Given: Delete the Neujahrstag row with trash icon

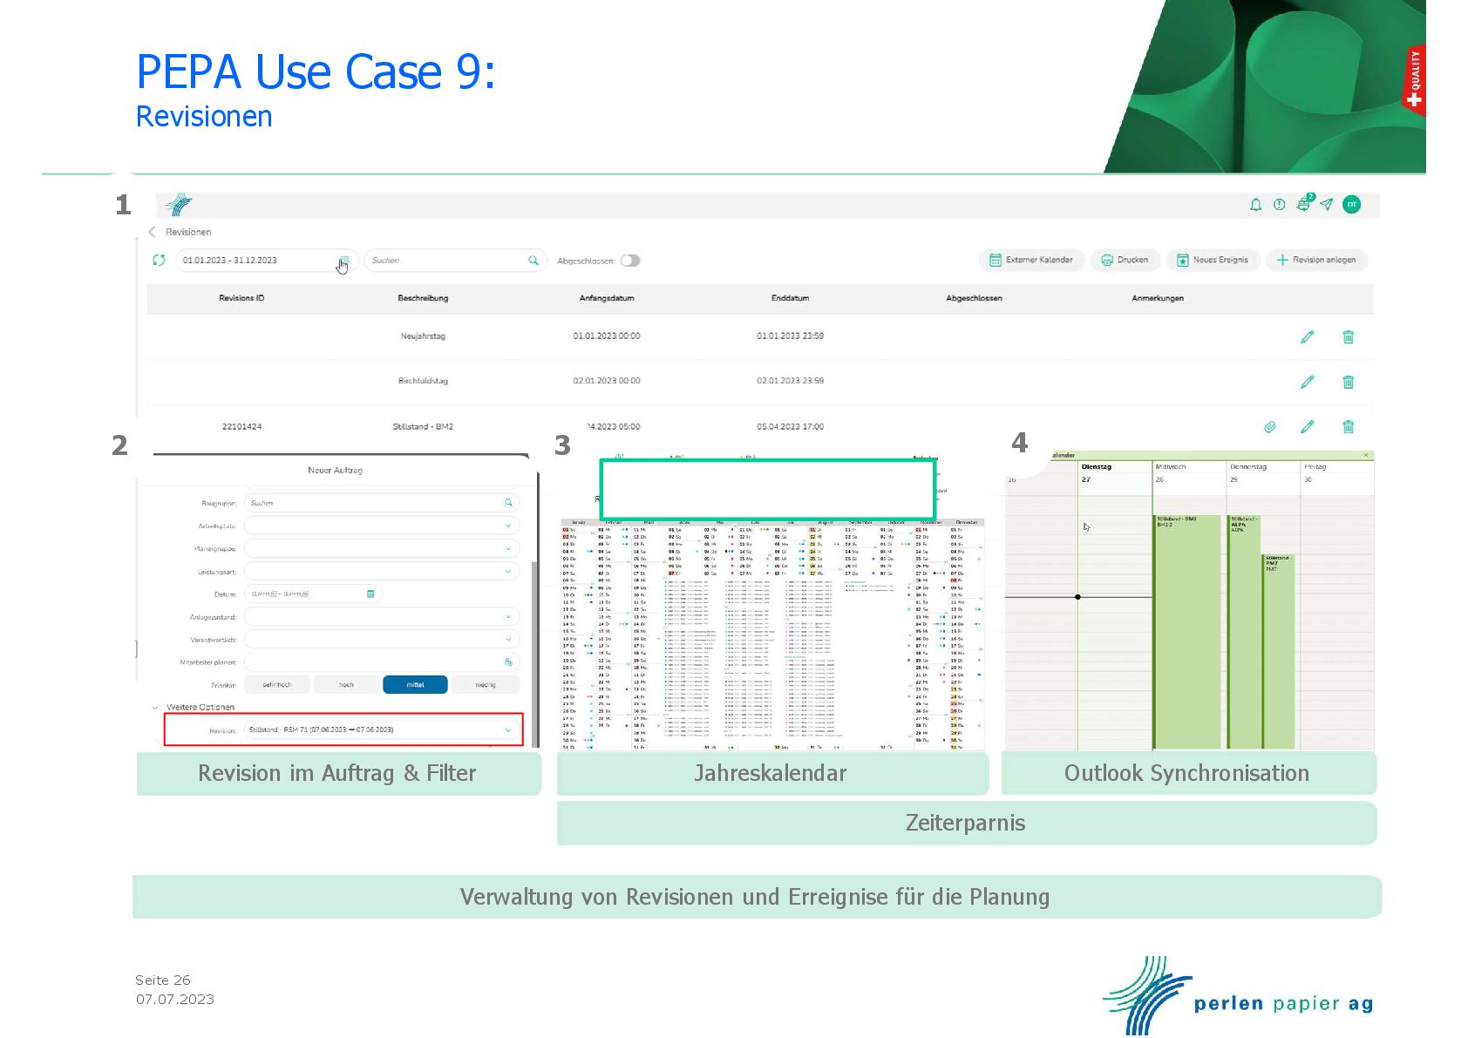Looking at the screenshot, I should tap(1348, 336).
